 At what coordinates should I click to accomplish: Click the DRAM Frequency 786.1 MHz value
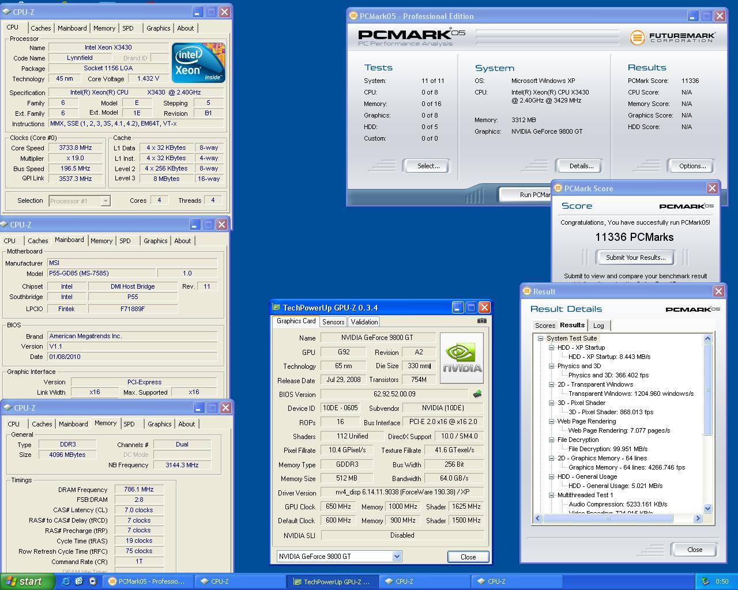(x=139, y=490)
